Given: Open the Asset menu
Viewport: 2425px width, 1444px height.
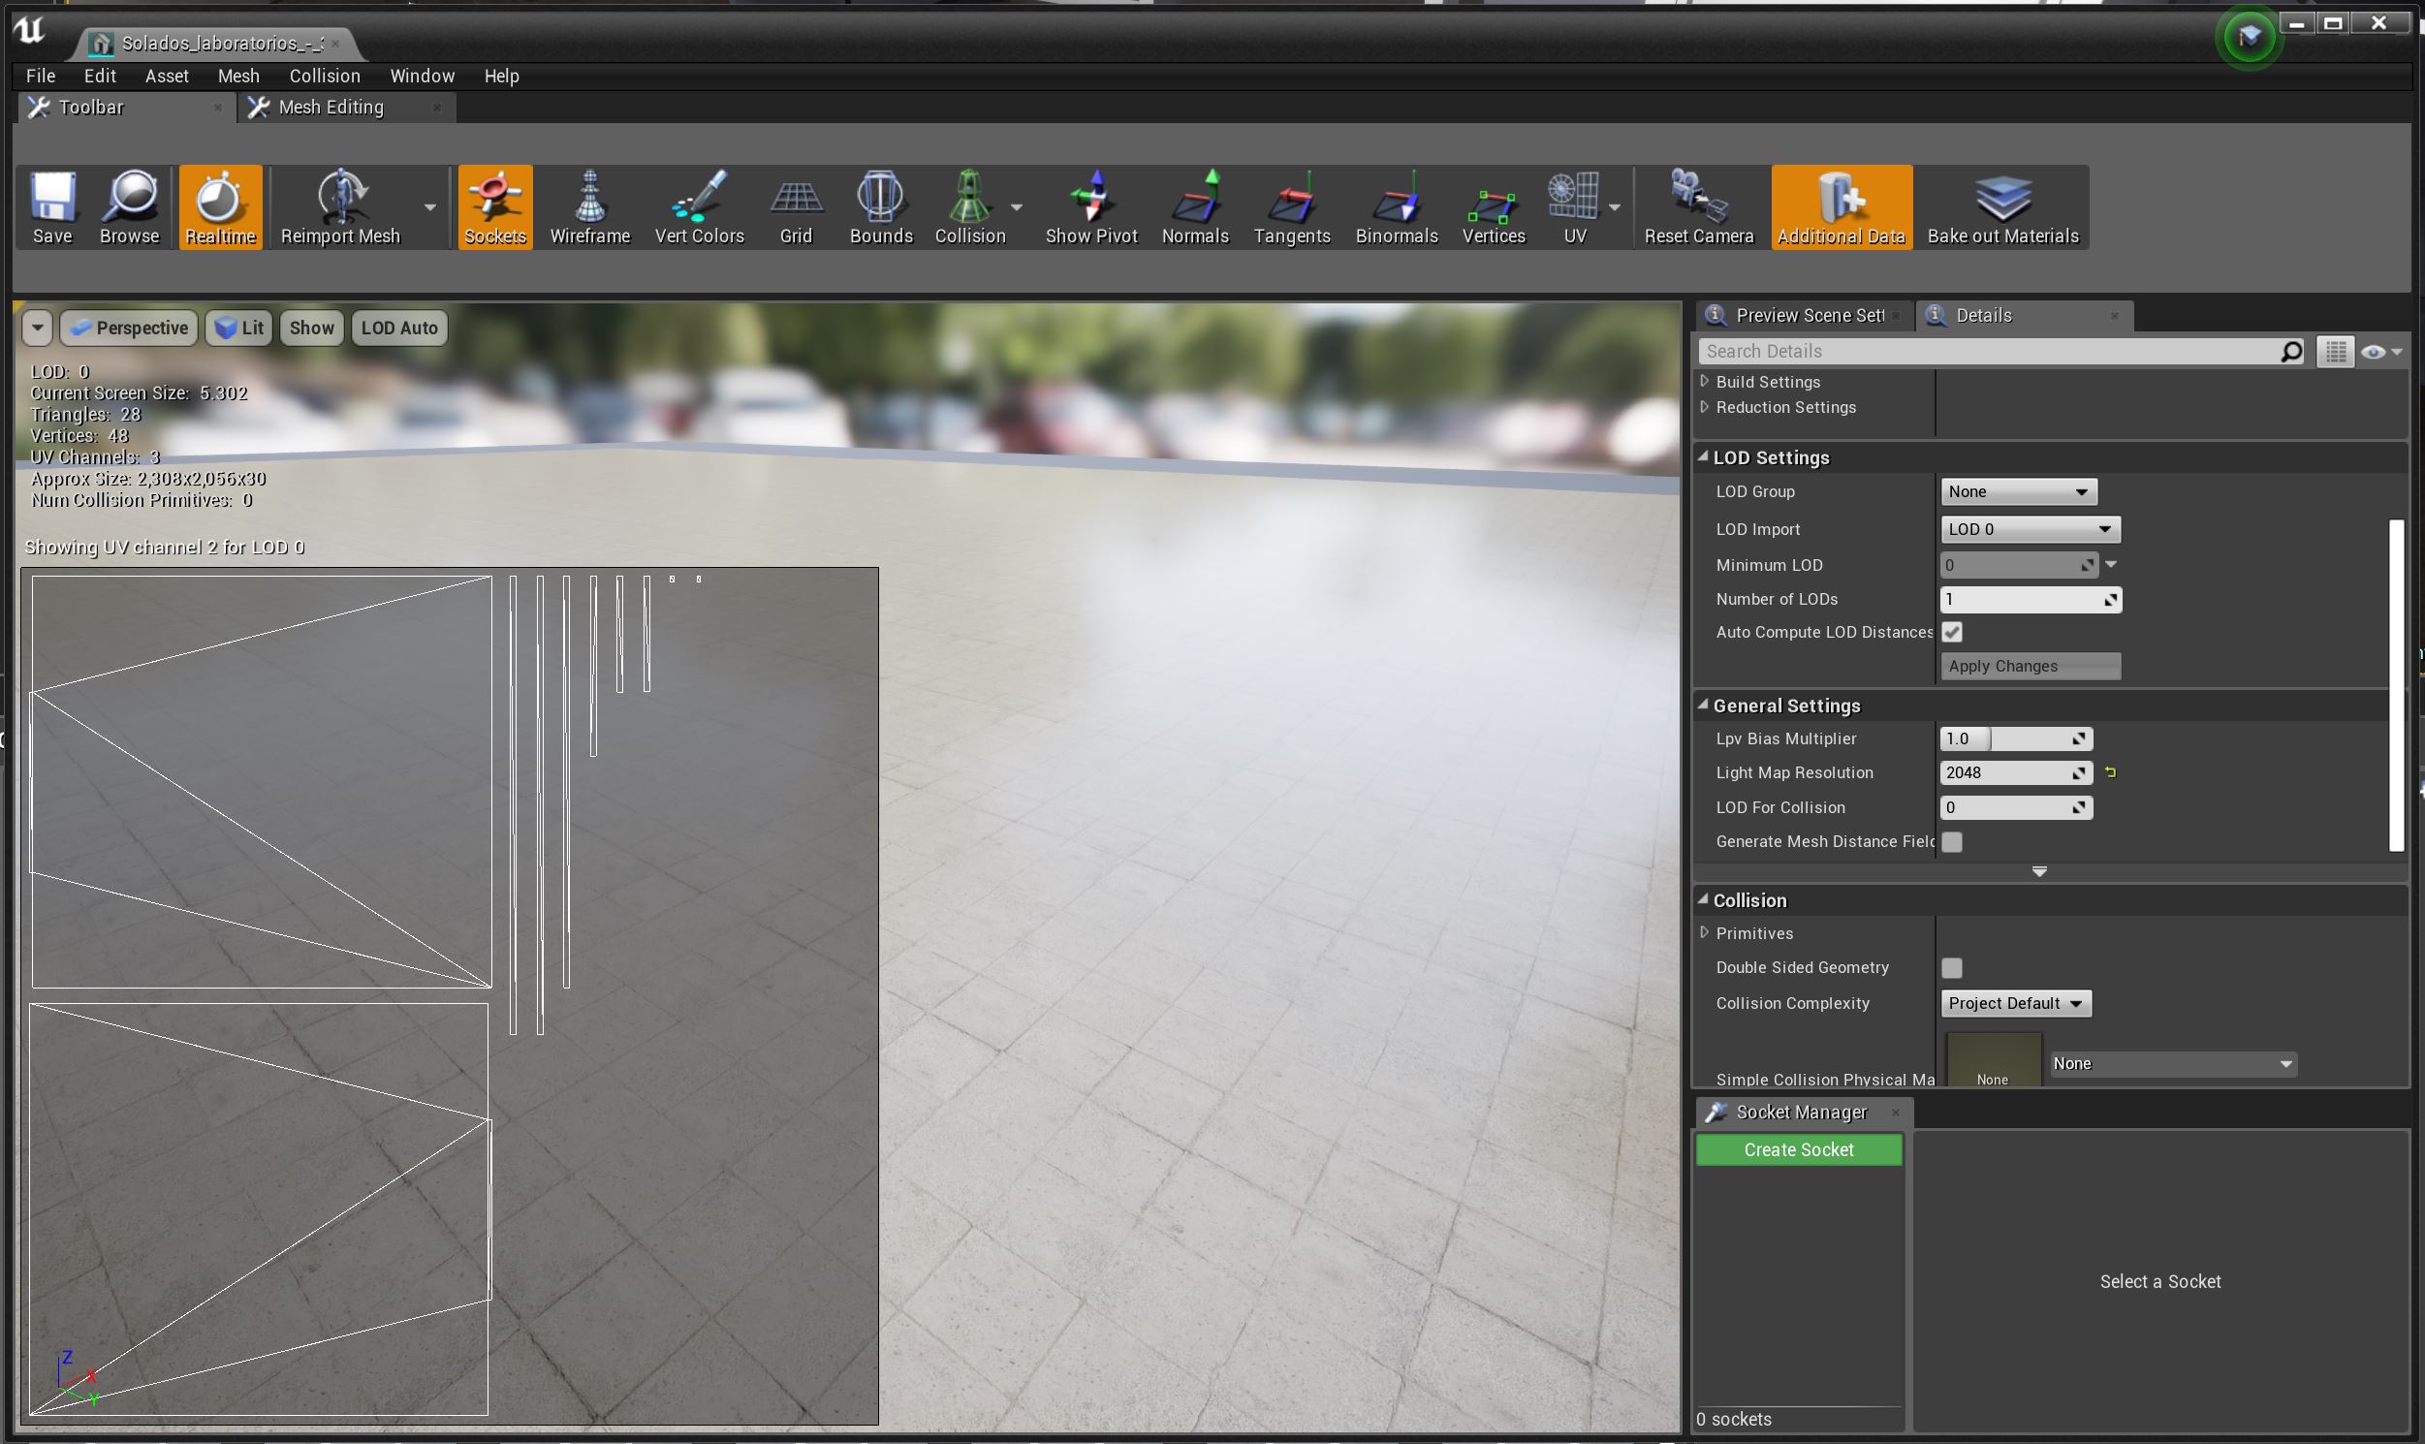Looking at the screenshot, I should pos(167,76).
